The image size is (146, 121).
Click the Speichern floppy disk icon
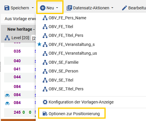pos(7,8)
